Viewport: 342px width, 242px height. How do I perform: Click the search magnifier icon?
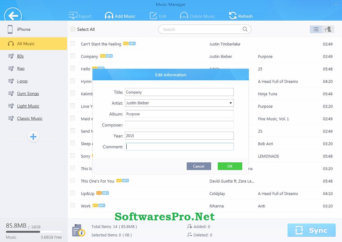[x=245, y=29]
